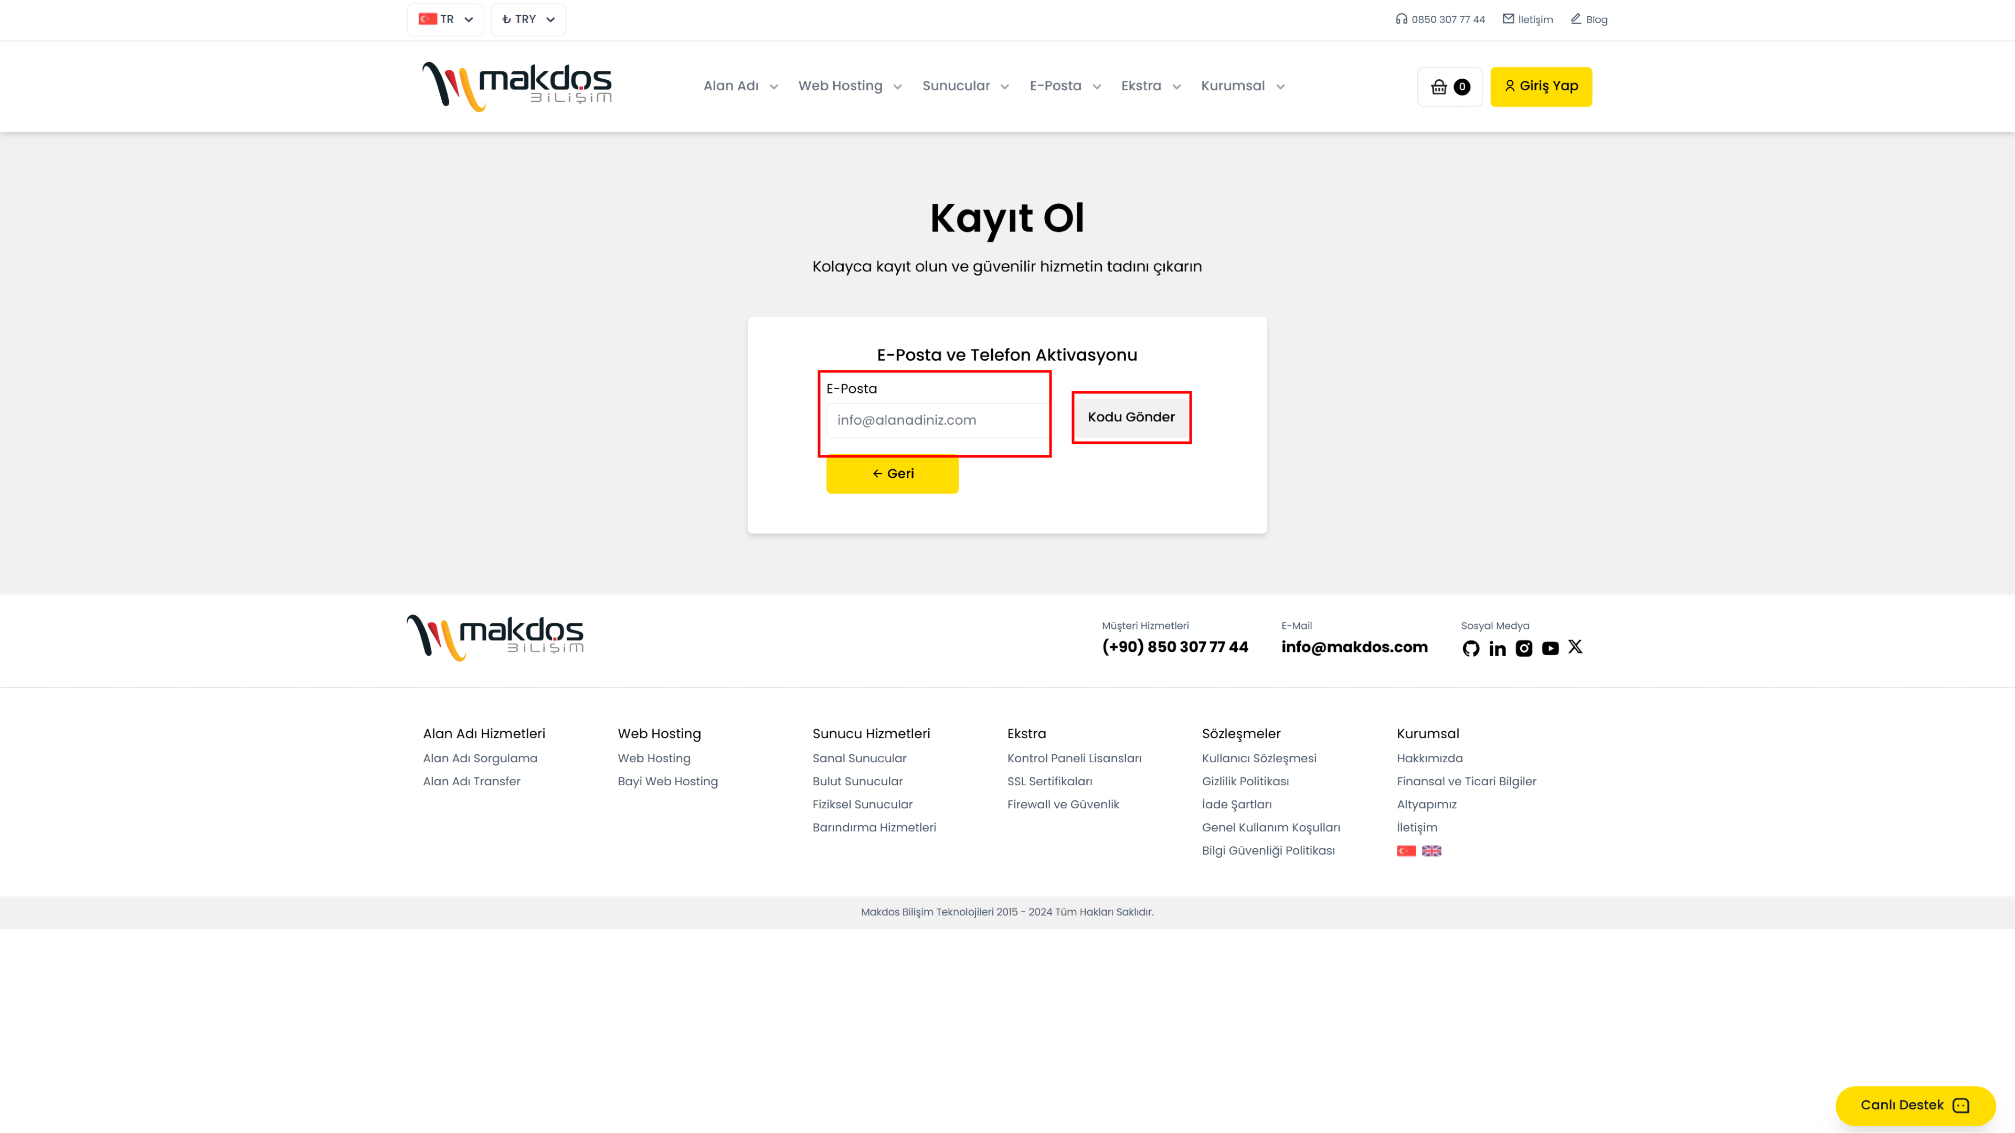Click the Kodu Gönder button
This screenshot has width=2015, height=1133.
(x=1131, y=418)
